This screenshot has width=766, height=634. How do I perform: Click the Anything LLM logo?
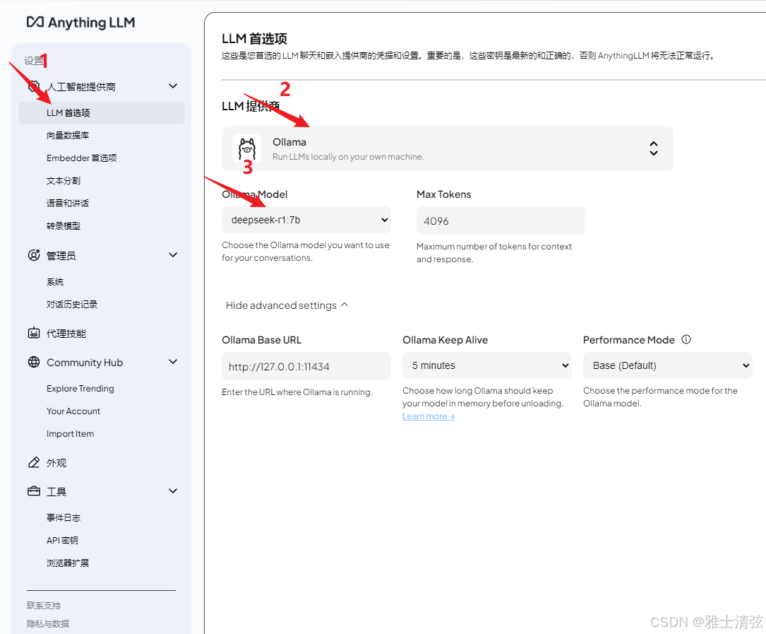click(80, 23)
